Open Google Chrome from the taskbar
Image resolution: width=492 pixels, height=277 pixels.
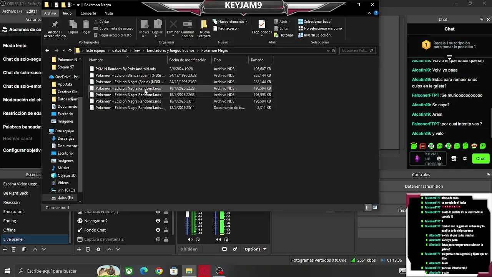click(159, 271)
